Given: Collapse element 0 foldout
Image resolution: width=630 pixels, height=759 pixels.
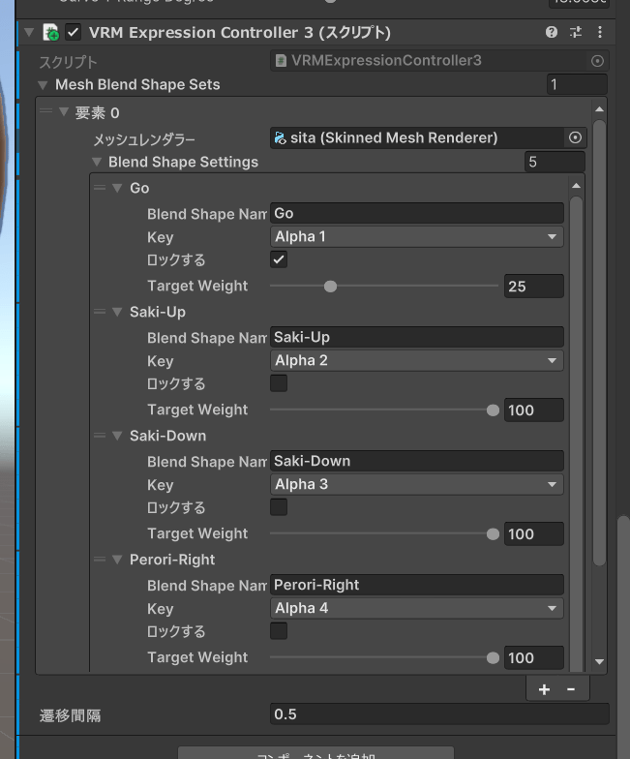Looking at the screenshot, I should tap(64, 112).
